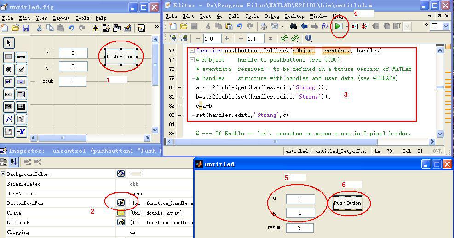Select Push Button on GUIDE layout canvas
Screen dimensions: 454x238
[120, 57]
